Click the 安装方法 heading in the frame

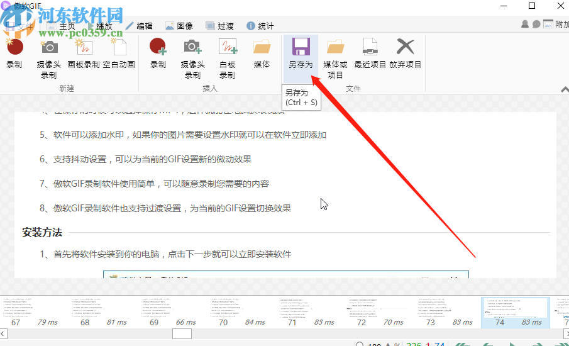(42, 232)
